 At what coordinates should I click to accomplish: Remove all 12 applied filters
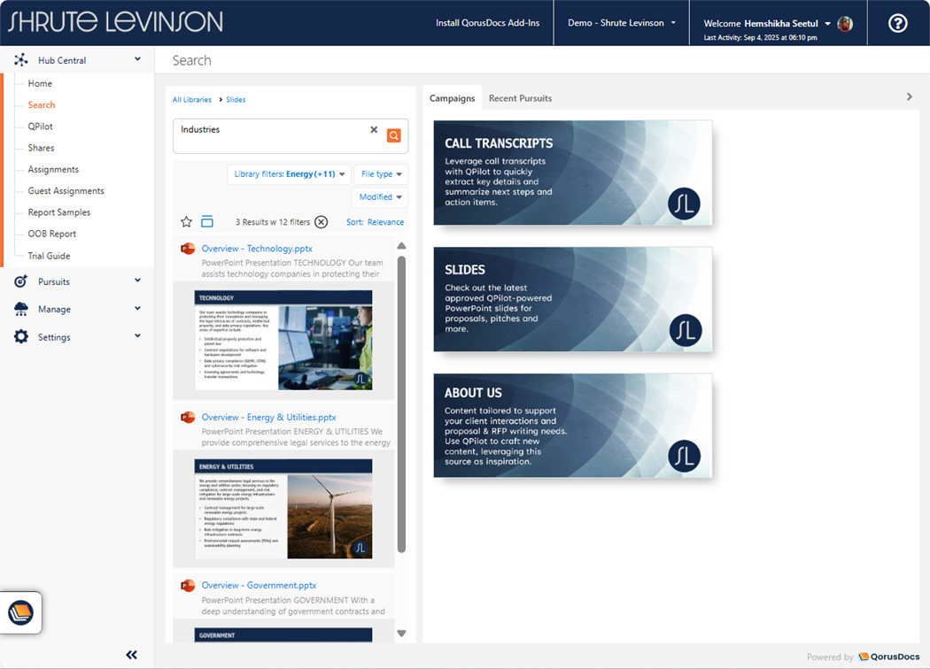[x=321, y=222]
